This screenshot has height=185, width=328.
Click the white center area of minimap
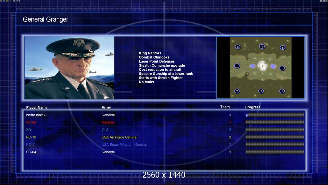click(262, 66)
